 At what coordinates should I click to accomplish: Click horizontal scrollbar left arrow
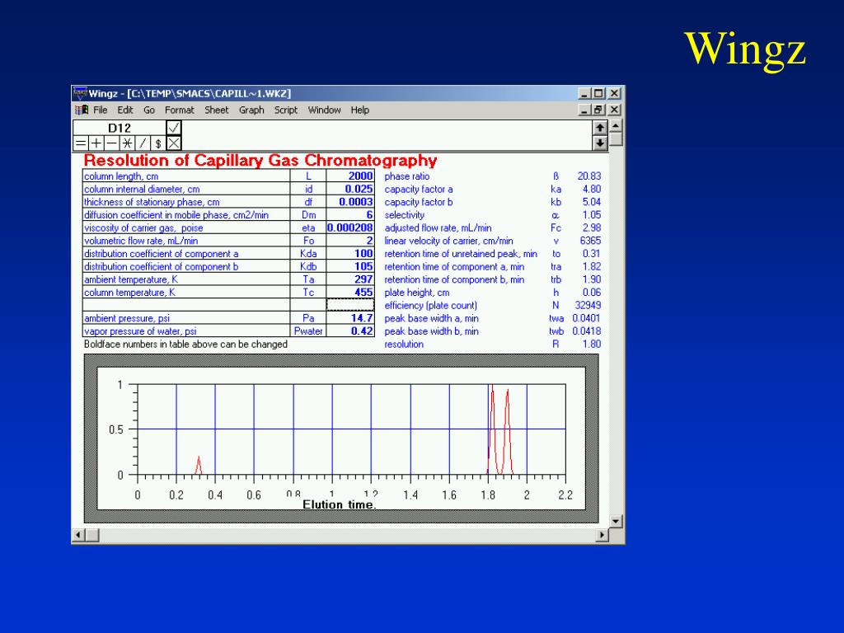[x=78, y=535]
